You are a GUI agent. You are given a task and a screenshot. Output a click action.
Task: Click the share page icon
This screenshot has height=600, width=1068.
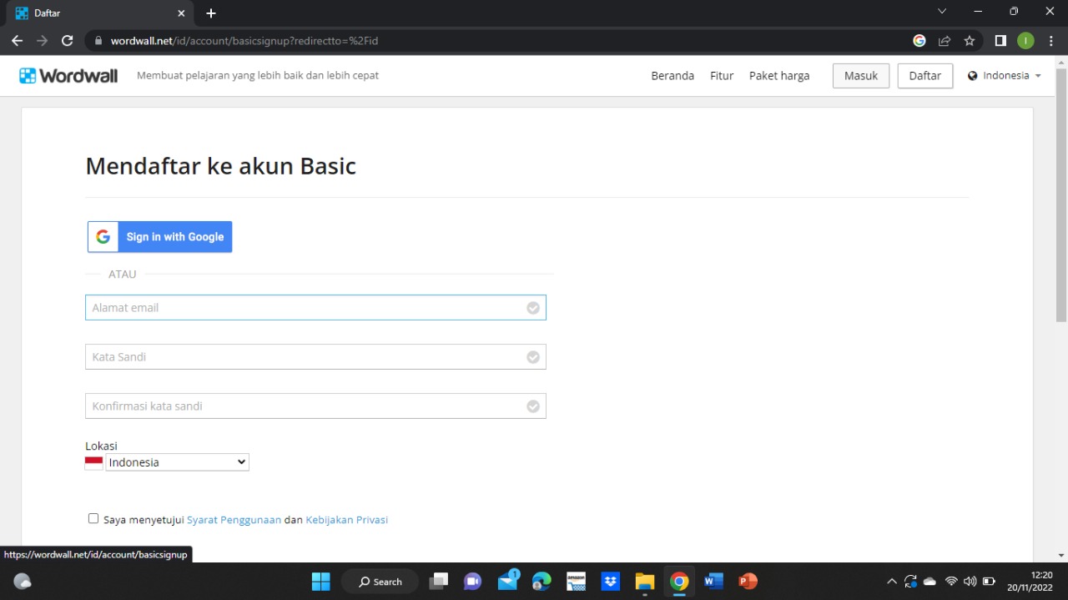[945, 40]
